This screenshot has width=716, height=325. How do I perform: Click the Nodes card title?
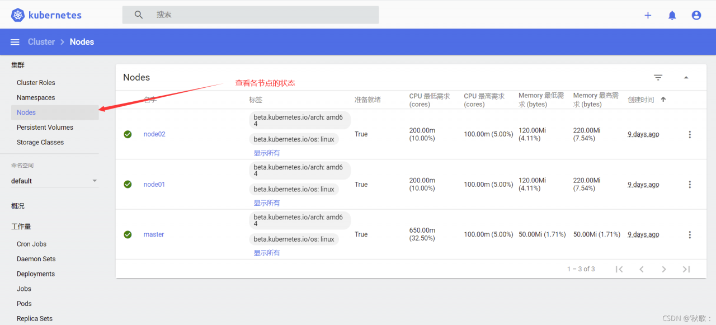[x=136, y=77]
